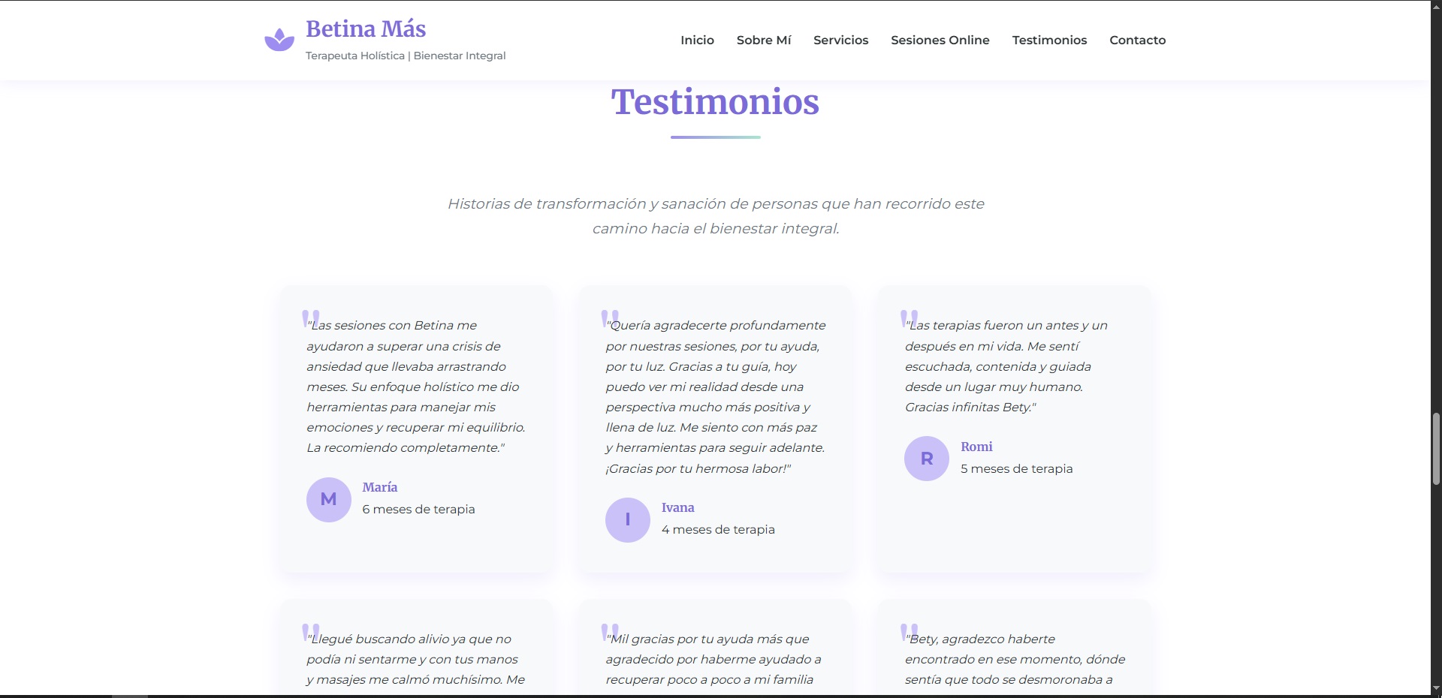Click the large Testimonios section heading
The height and width of the screenshot is (698, 1442).
(715, 102)
